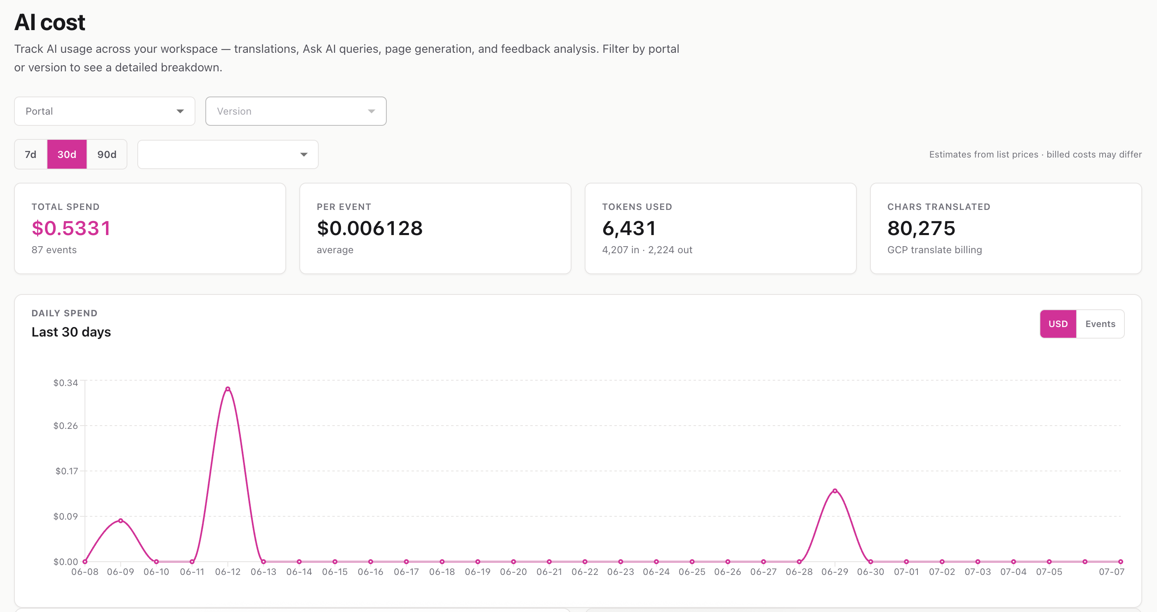Click the 06-08 first data point
Viewport: 1157px width, 612px height.
pyautogui.click(x=85, y=562)
